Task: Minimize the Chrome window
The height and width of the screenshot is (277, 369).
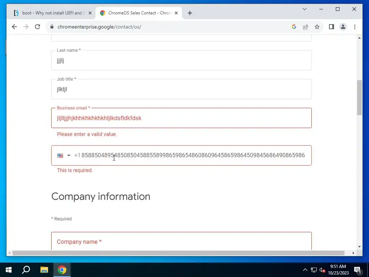Action: click(x=321, y=9)
